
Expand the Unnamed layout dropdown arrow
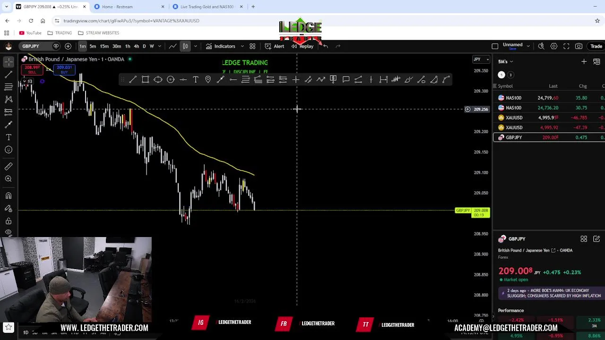528,46
